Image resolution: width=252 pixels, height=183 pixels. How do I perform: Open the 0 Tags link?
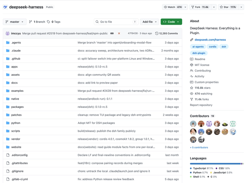[54, 22]
